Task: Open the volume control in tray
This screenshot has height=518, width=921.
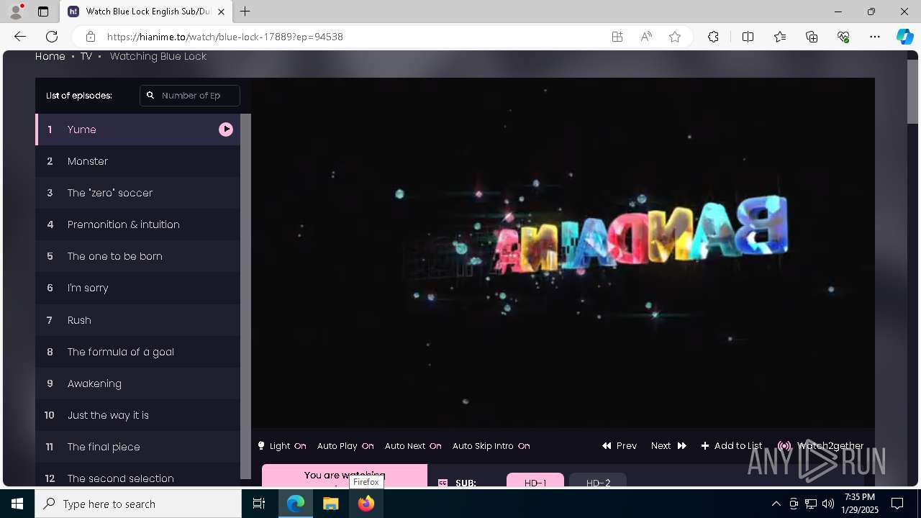Action: [x=828, y=504]
